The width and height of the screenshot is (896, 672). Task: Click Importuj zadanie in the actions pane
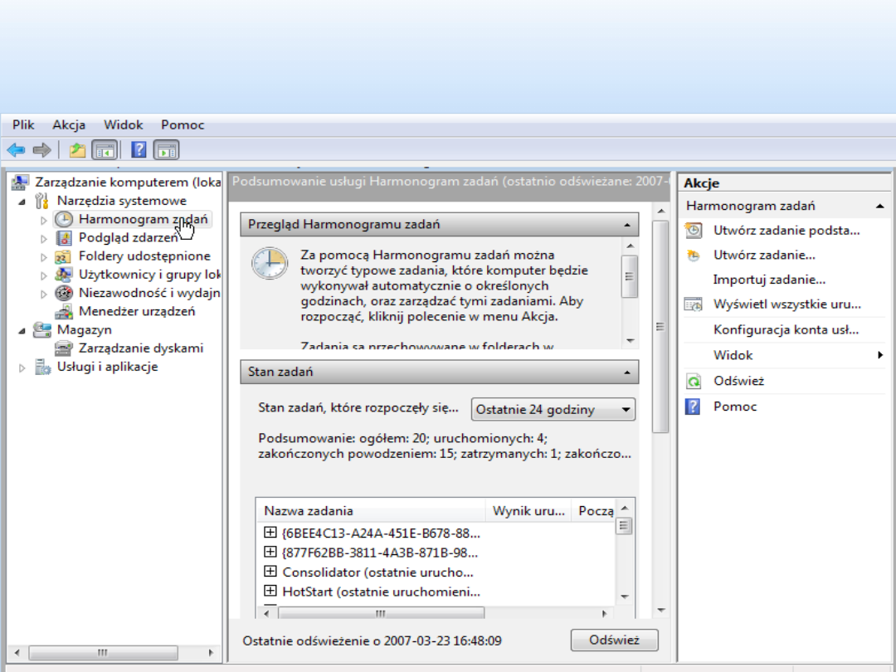pyautogui.click(x=768, y=280)
